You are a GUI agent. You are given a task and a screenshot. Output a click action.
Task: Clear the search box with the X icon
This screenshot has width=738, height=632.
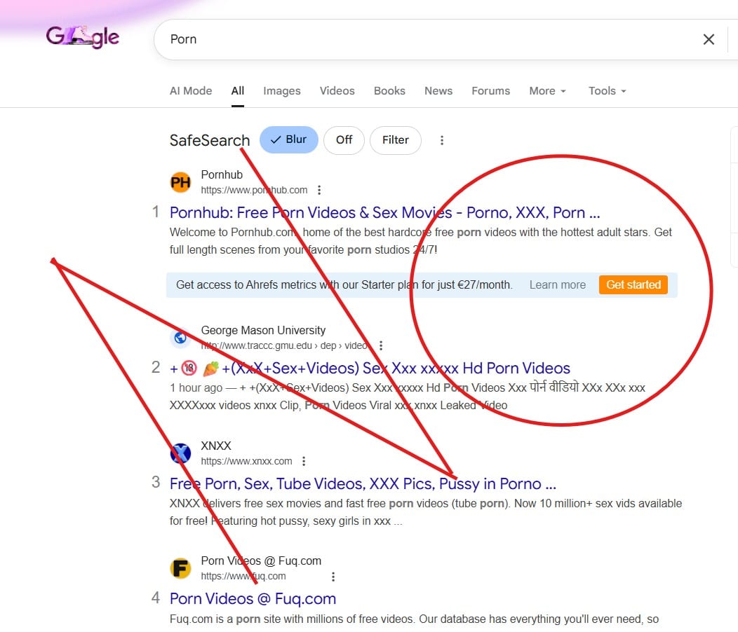709,39
